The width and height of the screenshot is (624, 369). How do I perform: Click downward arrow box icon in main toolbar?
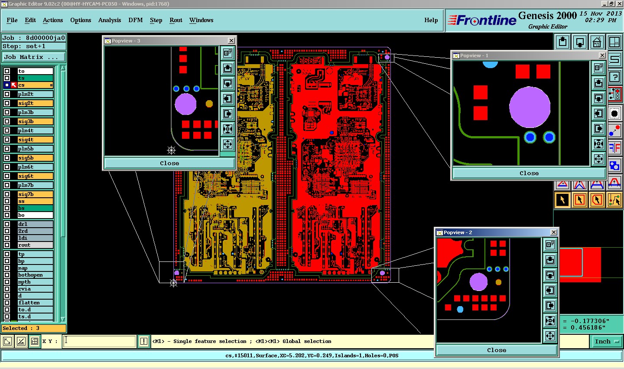pos(580,42)
